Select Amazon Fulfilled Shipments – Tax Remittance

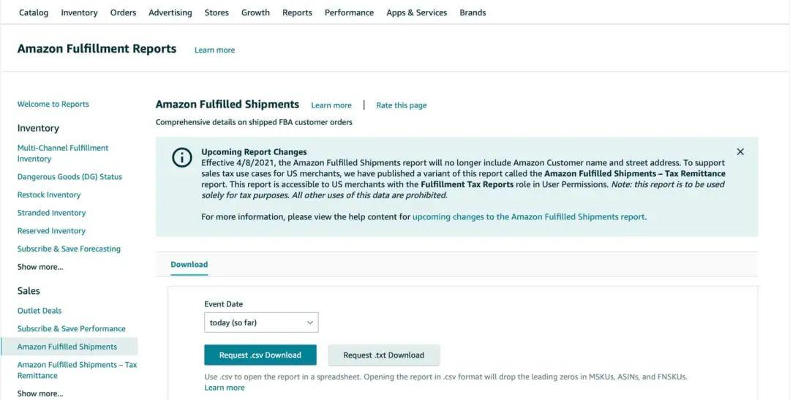[x=77, y=370]
